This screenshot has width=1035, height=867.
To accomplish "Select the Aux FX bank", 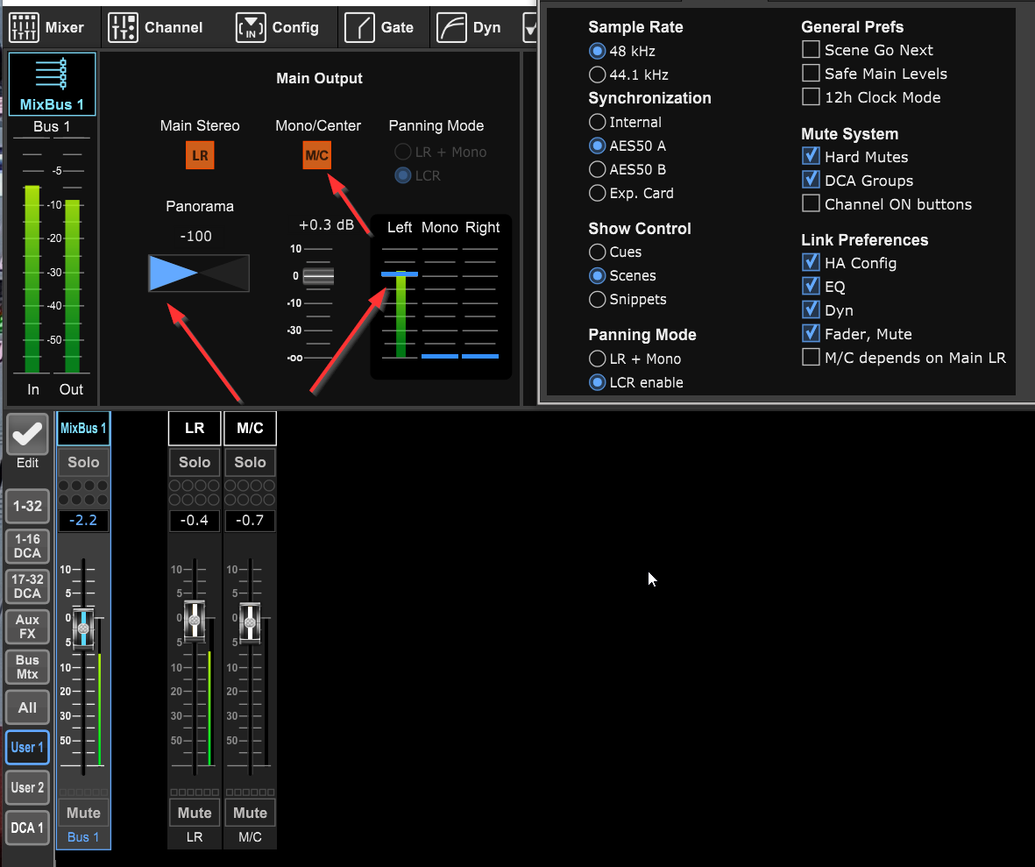I will click(x=27, y=628).
